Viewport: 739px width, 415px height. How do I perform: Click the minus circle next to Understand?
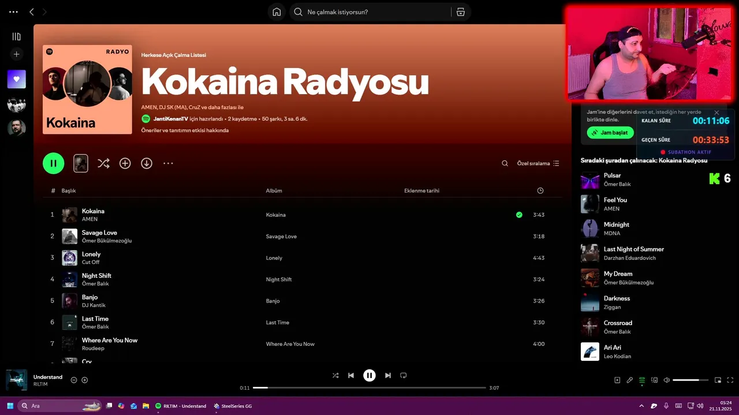[74, 380]
